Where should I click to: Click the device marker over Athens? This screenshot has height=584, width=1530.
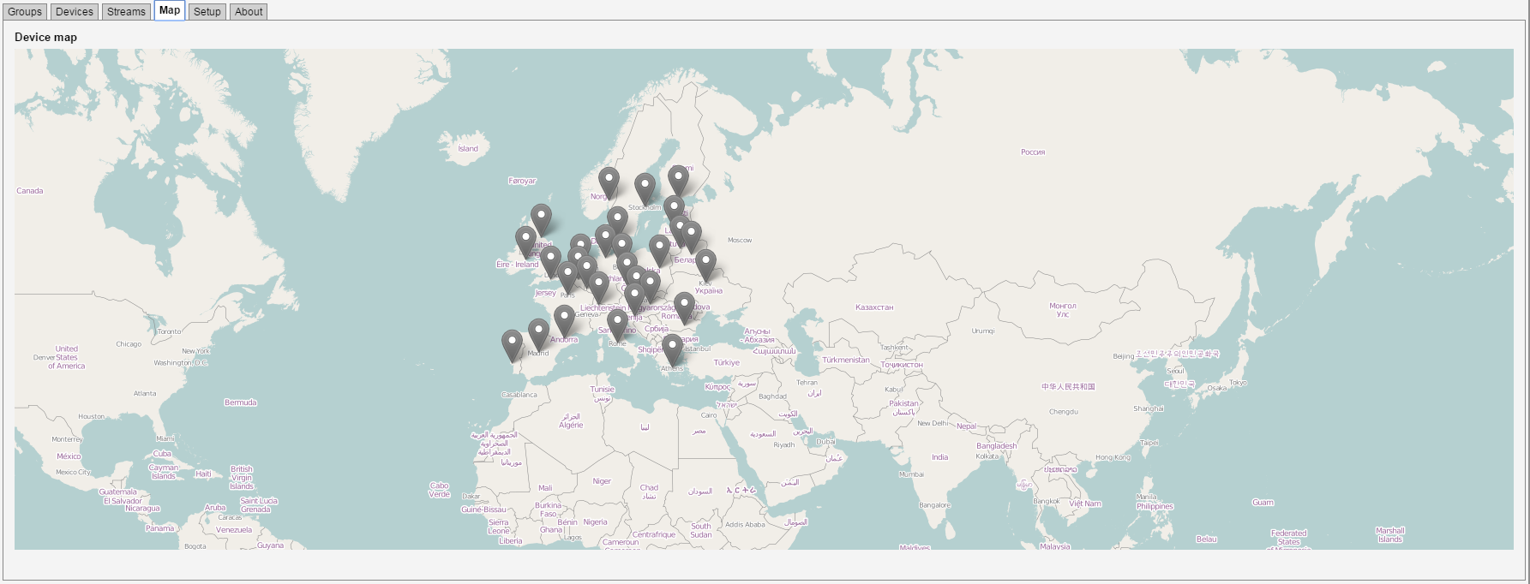click(673, 347)
